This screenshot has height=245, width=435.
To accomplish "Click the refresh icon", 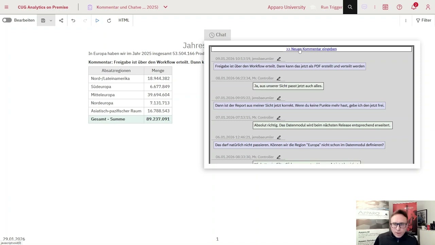I will point(109,20).
